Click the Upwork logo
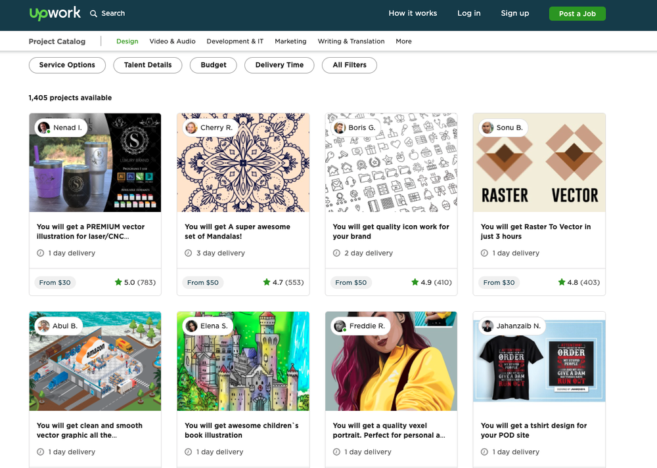The height and width of the screenshot is (468, 657). 55,13
